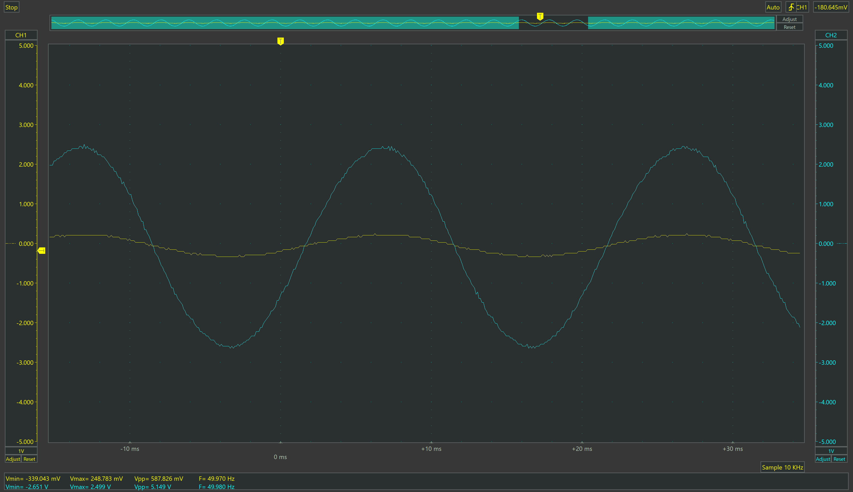Open the CH2 1V vertical scale selector
Viewport: 853px width, 492px height.
pos(831,451)
